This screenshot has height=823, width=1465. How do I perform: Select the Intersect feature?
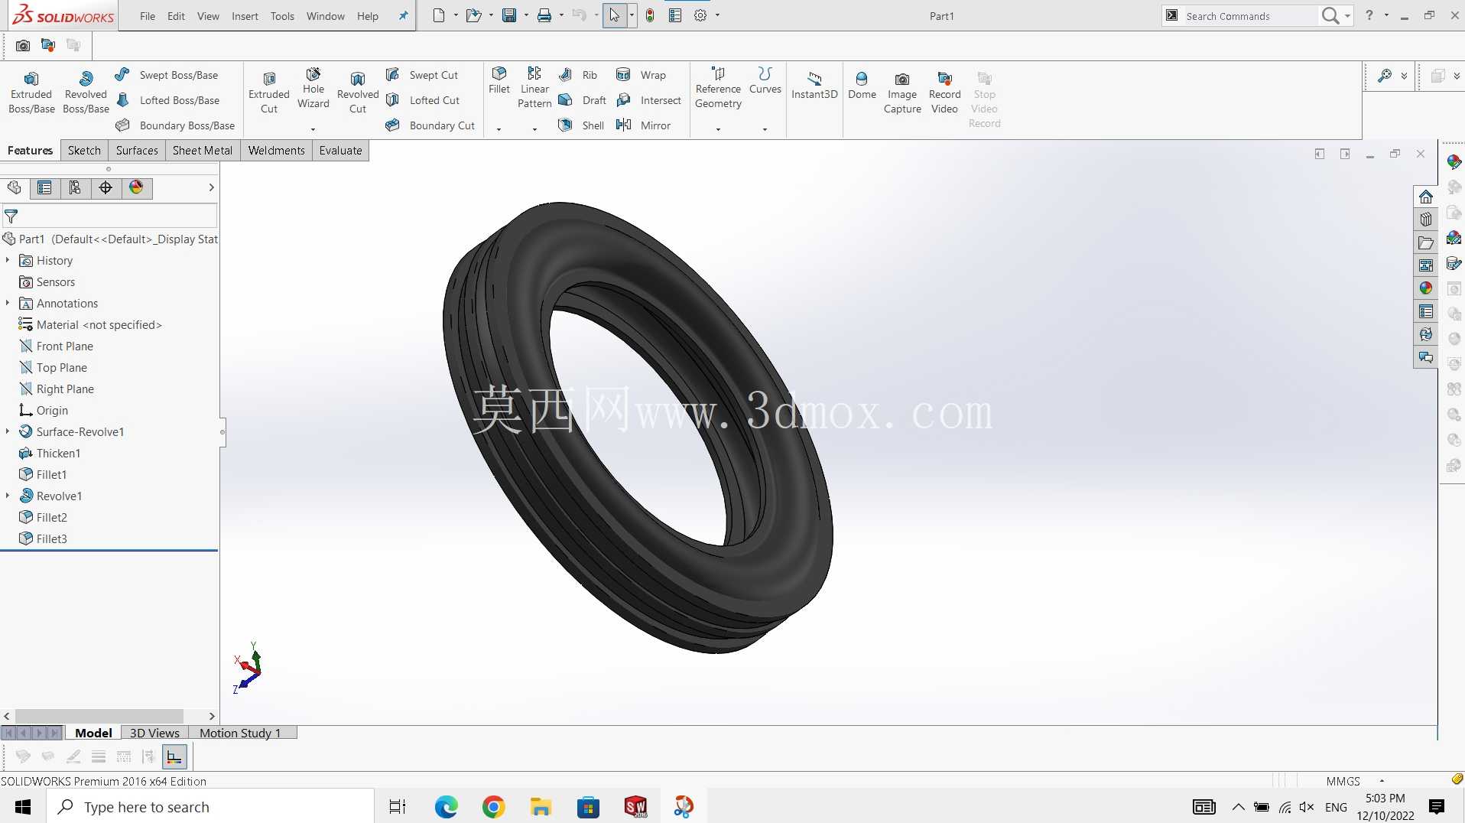(x=649, y=100)
